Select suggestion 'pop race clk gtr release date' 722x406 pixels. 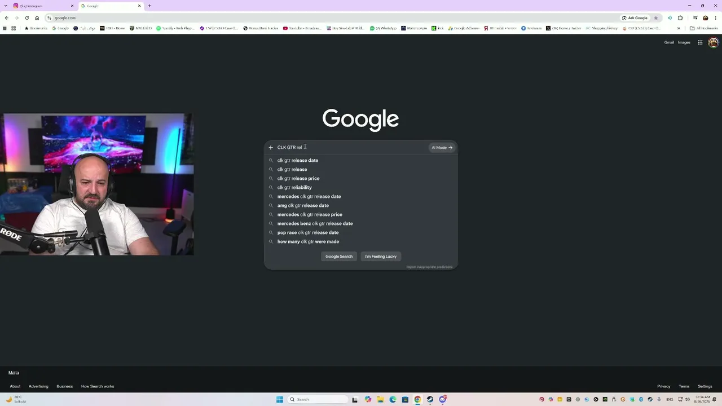point(361,233)
